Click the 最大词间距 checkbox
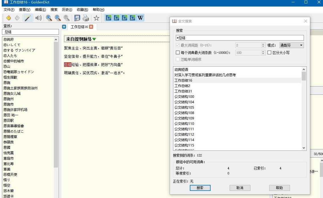The height and width of the screenshot is (198, 323). tap(178, 45)
